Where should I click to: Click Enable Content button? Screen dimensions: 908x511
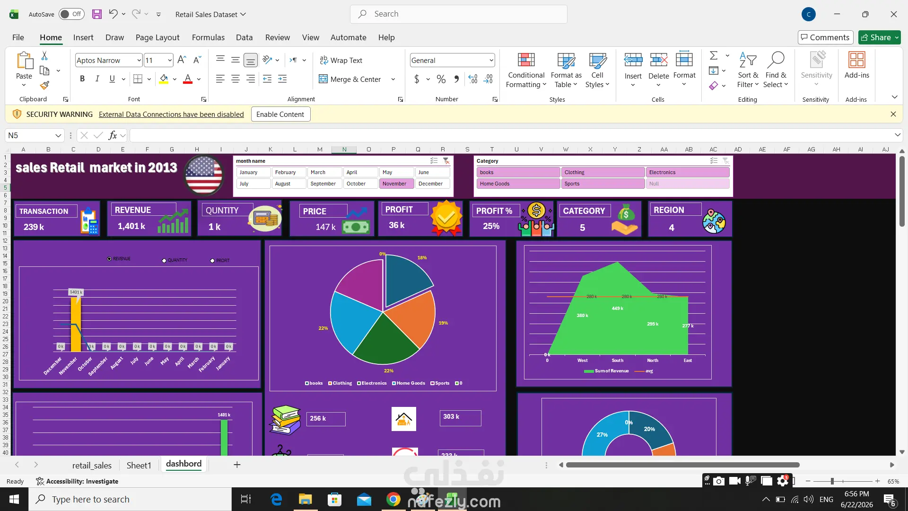pyautogui.click(x=280, y=115)
